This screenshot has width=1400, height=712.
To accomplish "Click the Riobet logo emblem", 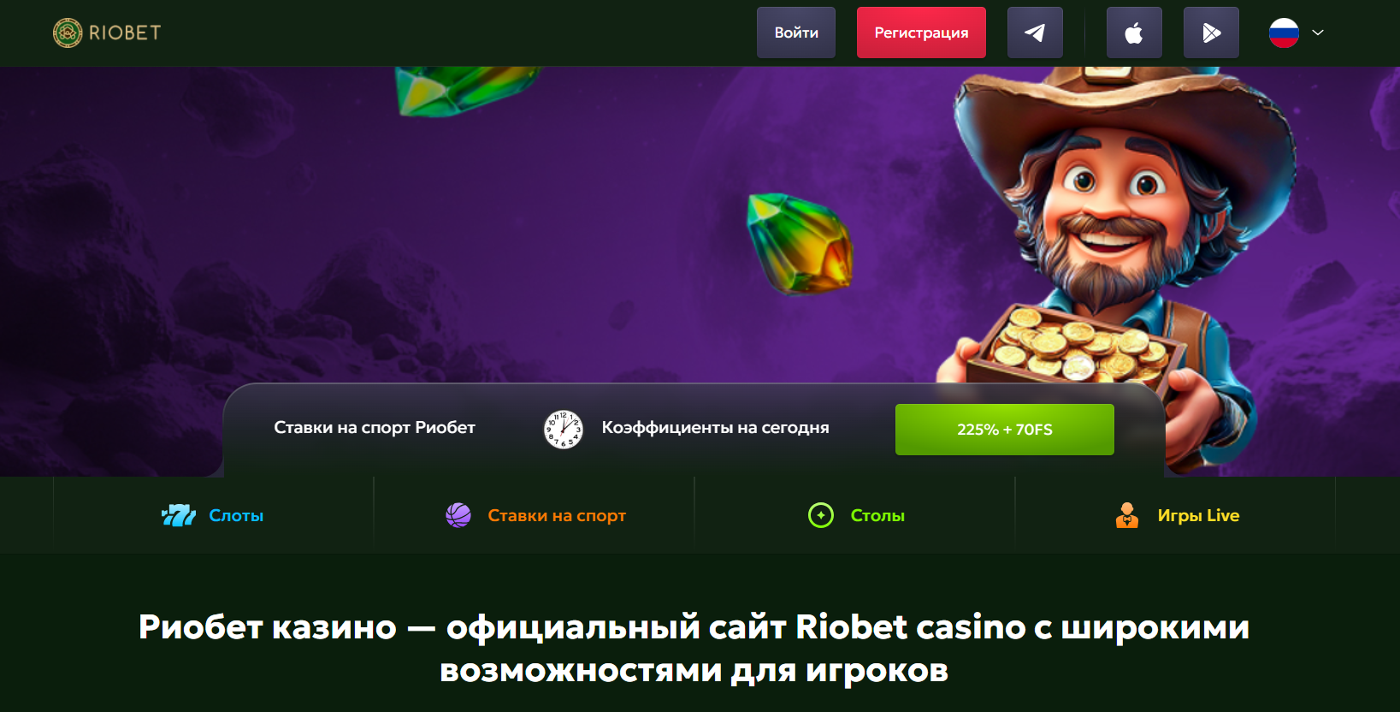I will [68, 33].
